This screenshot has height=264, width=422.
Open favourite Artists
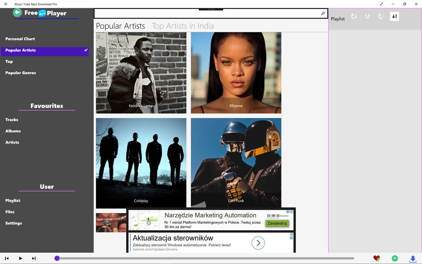[12, 142]
